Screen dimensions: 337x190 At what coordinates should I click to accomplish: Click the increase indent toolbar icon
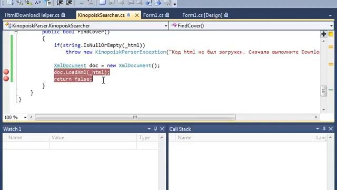tap(69, 3)
